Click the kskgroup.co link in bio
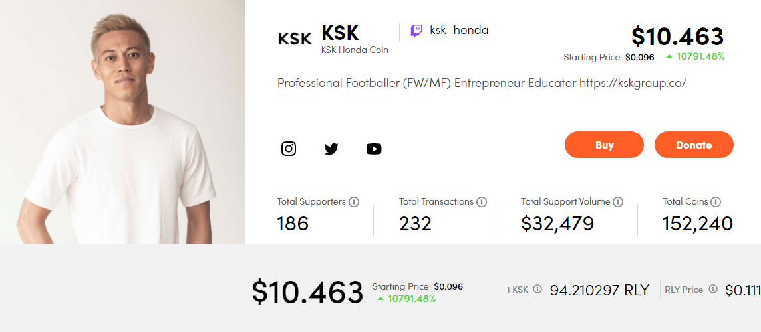The width and height of the screenshot is (761, 332). [633, 84]
